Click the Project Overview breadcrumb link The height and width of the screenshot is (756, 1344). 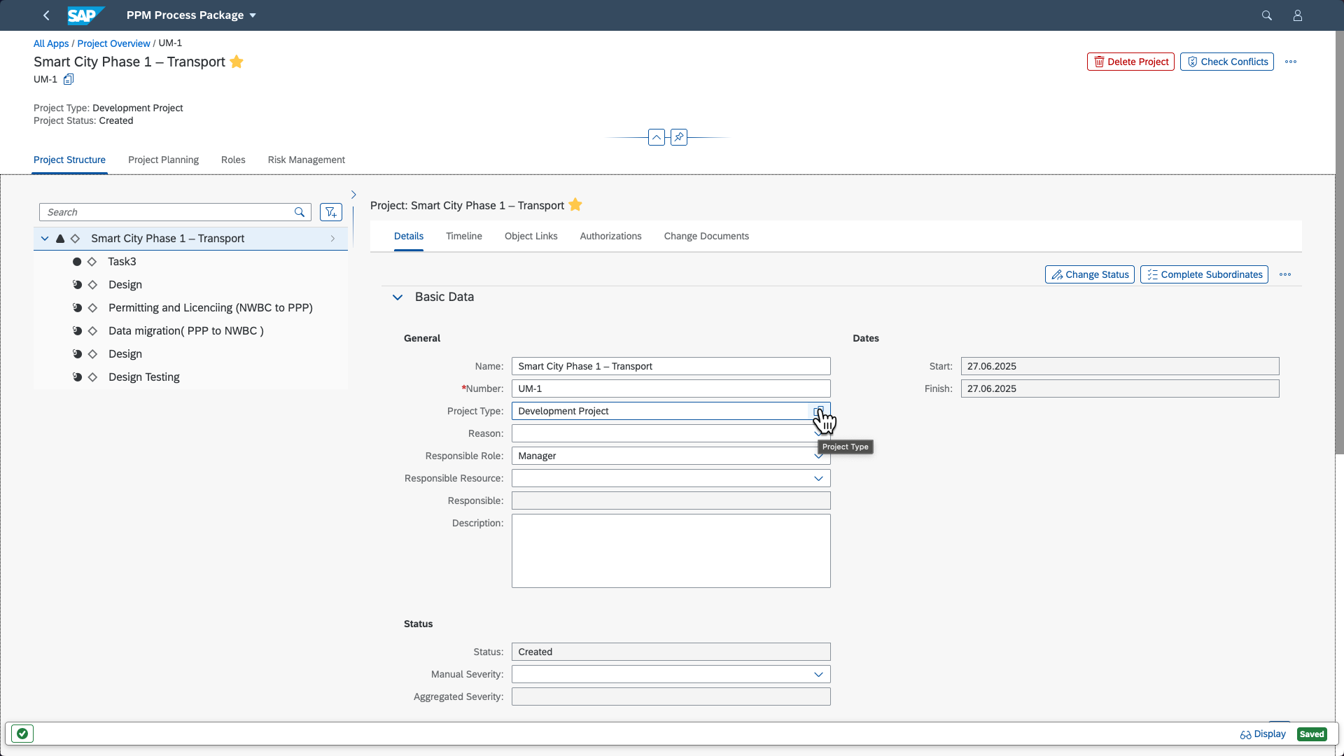113,43
